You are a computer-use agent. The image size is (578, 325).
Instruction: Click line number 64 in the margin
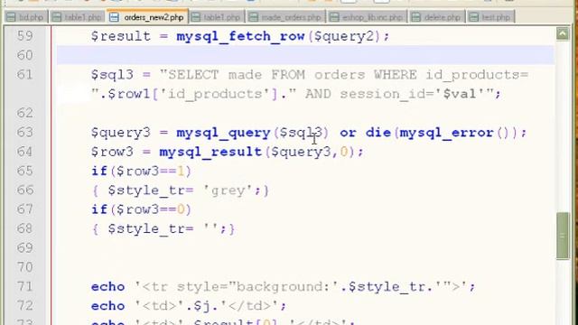click(x=24, y=152)
